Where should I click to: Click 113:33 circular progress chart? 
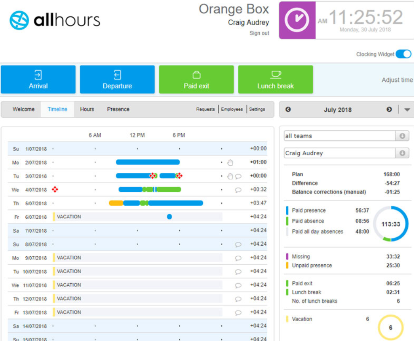point(391,224)
